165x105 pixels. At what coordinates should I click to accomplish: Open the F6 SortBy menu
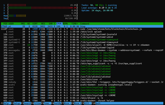[56, 103]
